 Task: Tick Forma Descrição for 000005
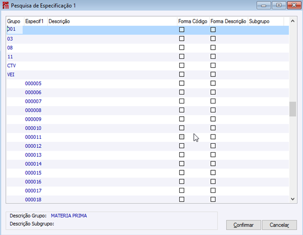tap(213, 83)
